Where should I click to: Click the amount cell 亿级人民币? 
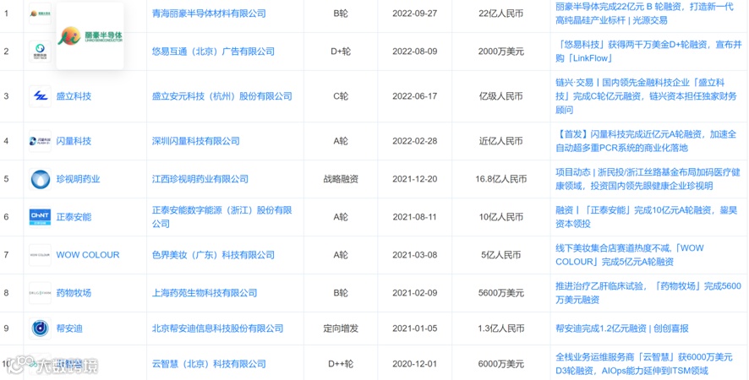coord(500,96)
